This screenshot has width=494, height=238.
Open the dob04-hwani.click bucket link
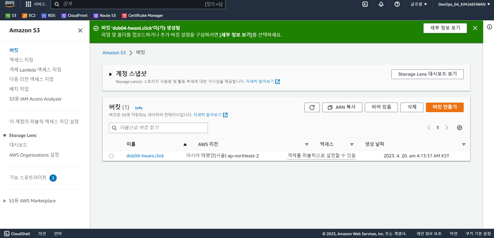click(145, 156)
